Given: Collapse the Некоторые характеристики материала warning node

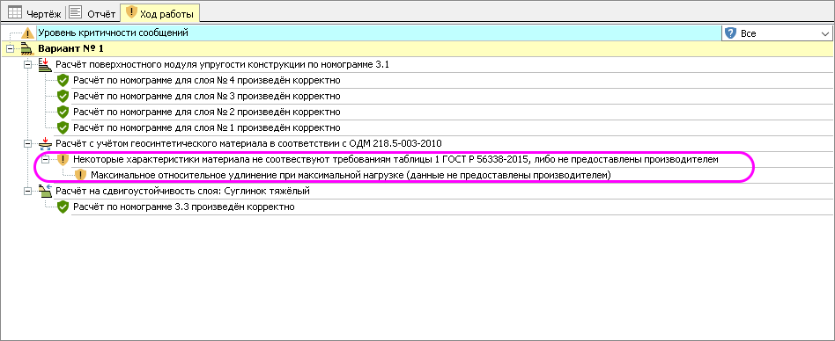Looking at the screenshot, I should point(45,159).
